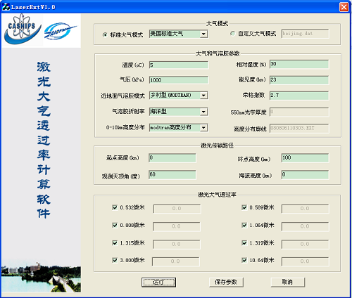
Task: Click the 运行 button
Action: pos(158,282)
